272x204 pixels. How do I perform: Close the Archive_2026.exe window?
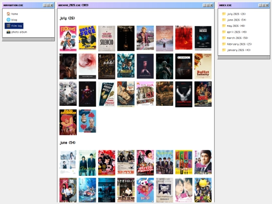(x=212, y=5)
